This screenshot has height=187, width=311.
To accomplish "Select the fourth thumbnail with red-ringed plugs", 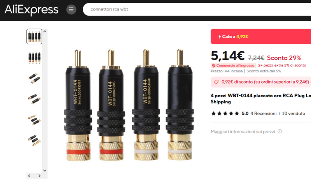I will coord(34,99).
